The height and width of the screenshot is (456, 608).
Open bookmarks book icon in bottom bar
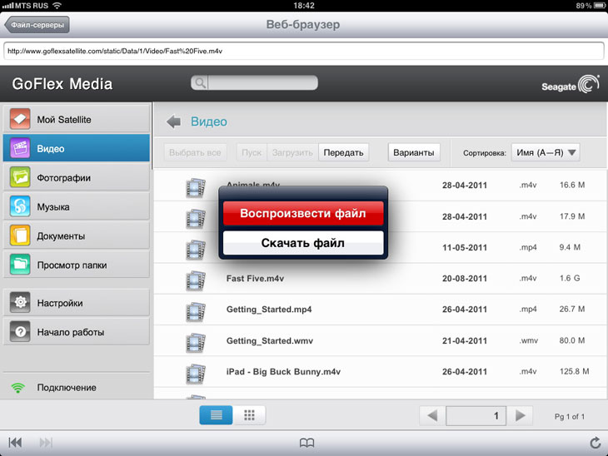click(306, 443)
